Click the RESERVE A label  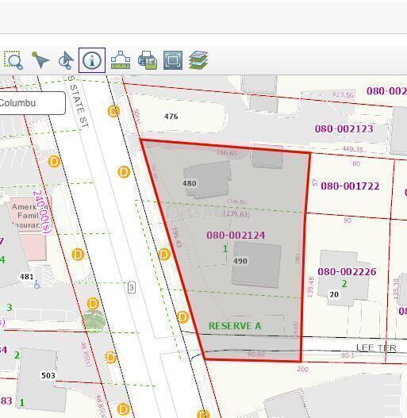pyautogui.click(x=235, y=326)
